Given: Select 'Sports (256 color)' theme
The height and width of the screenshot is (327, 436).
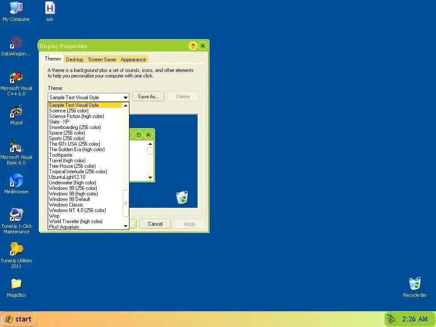Looking at the screenshot, I should 85,138.
